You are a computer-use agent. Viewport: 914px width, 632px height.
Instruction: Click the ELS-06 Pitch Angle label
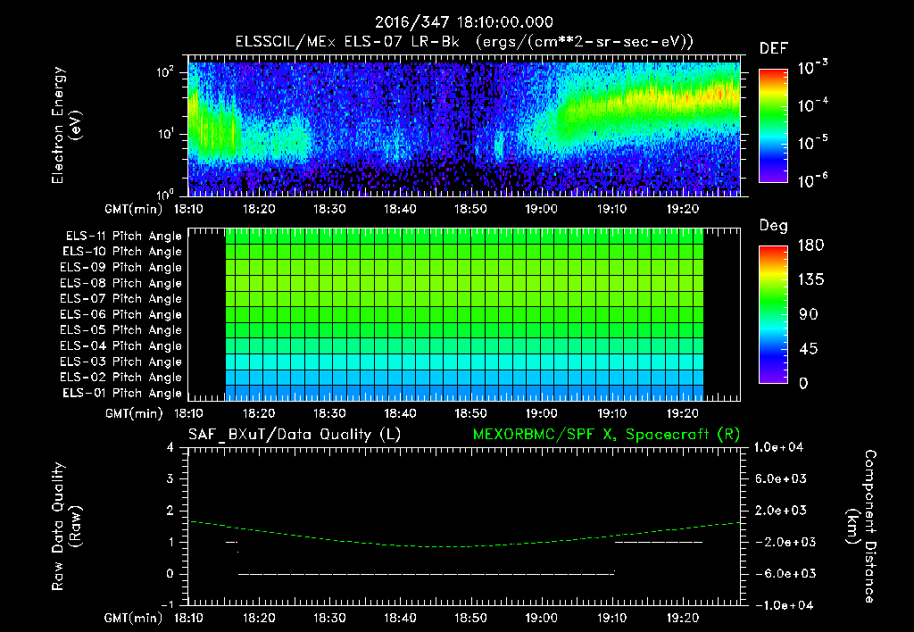coord(121,314)
